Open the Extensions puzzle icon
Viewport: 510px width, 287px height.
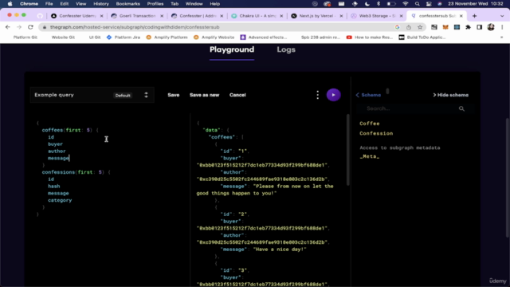pos(468,27)
